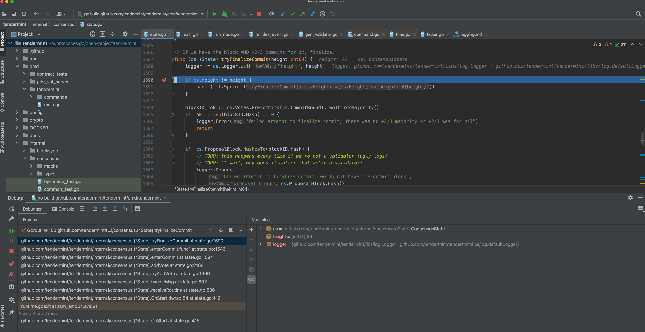Expand the logger variable entry
Image resolution: width=645 pixels, height=332 pixels.
click(x=260, y=244)
